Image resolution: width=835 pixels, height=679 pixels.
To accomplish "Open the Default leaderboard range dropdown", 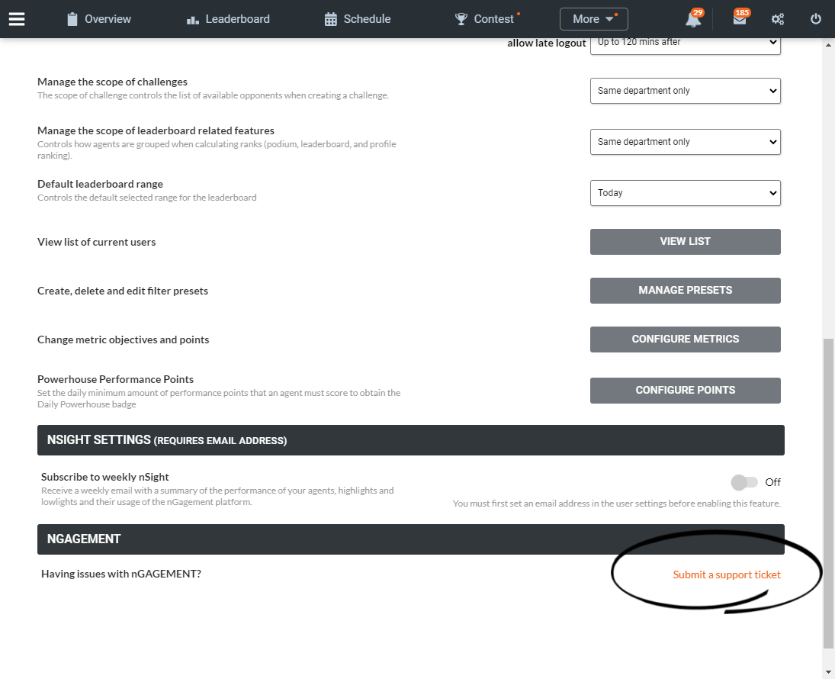I will click(686, 193).
